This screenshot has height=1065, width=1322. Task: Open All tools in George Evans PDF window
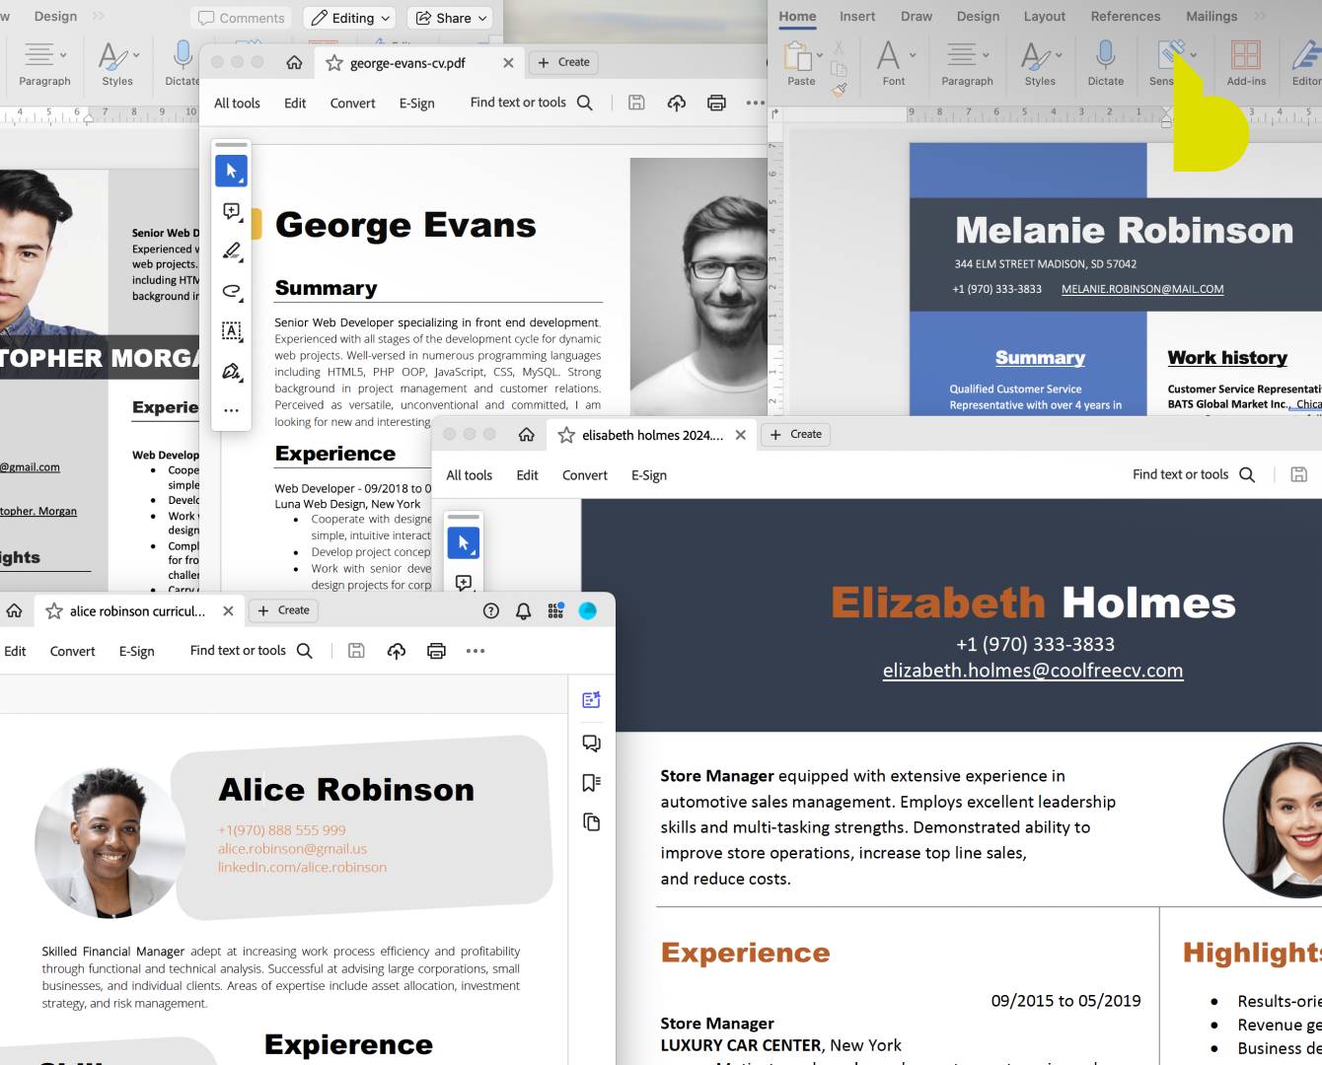pyautogui.click(x=237, y=104)
